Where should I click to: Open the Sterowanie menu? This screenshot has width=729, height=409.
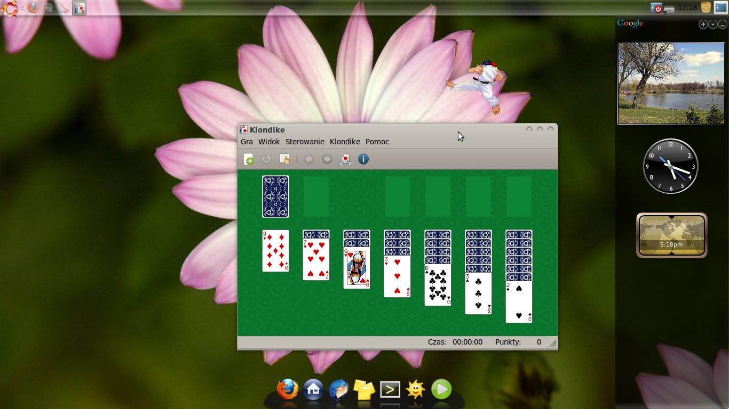coord(305,142)
